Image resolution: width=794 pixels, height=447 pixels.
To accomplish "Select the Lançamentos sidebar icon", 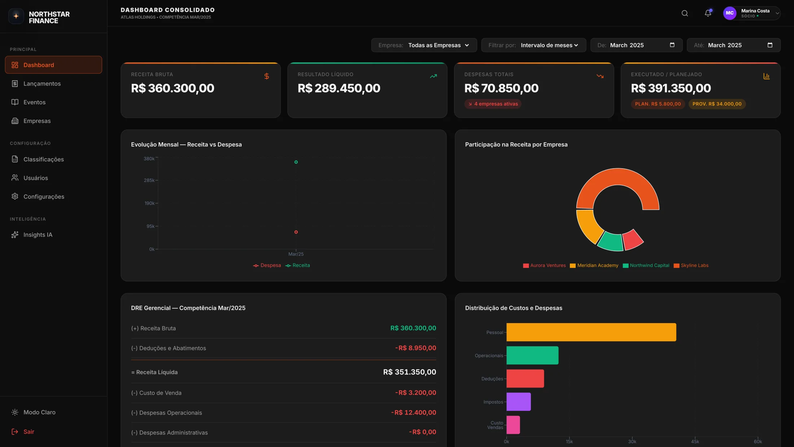I will tap(15, 83).
